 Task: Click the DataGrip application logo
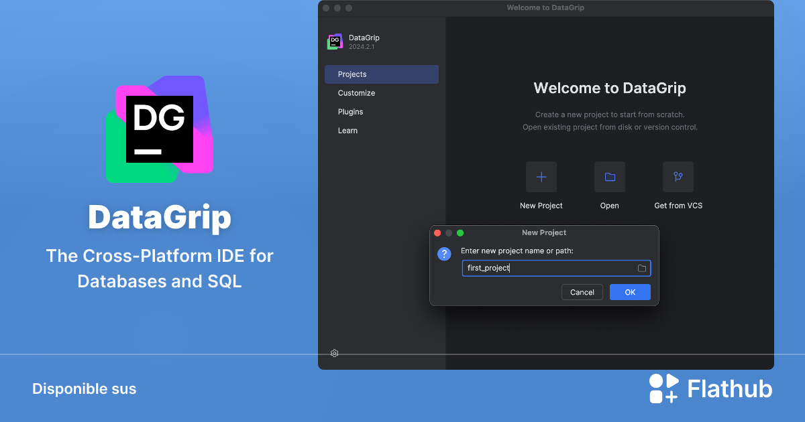(334, 41)
